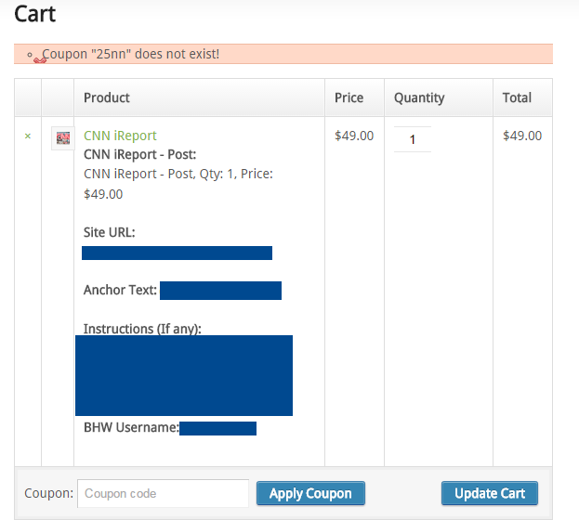Open the CNN iReport product link
Image resolution: width=579 pixels, height=520 pixels.
[120, 136]
